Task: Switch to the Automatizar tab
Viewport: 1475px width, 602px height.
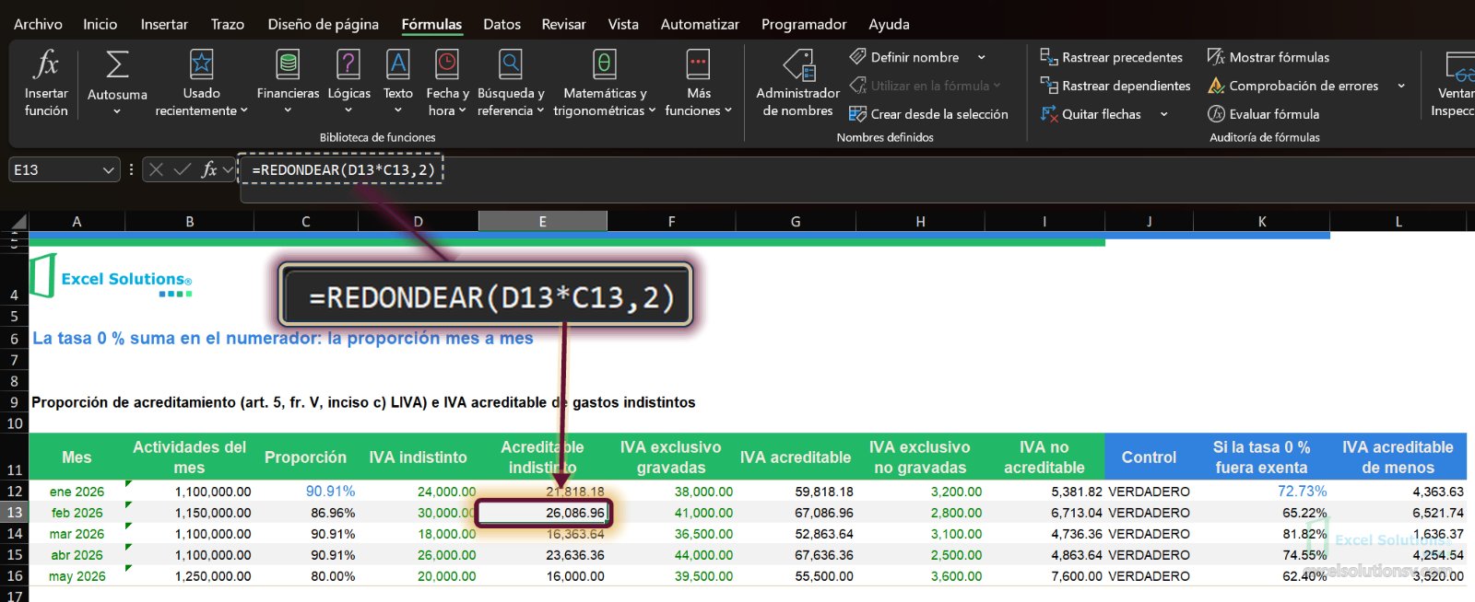Action: pos(700,24)
